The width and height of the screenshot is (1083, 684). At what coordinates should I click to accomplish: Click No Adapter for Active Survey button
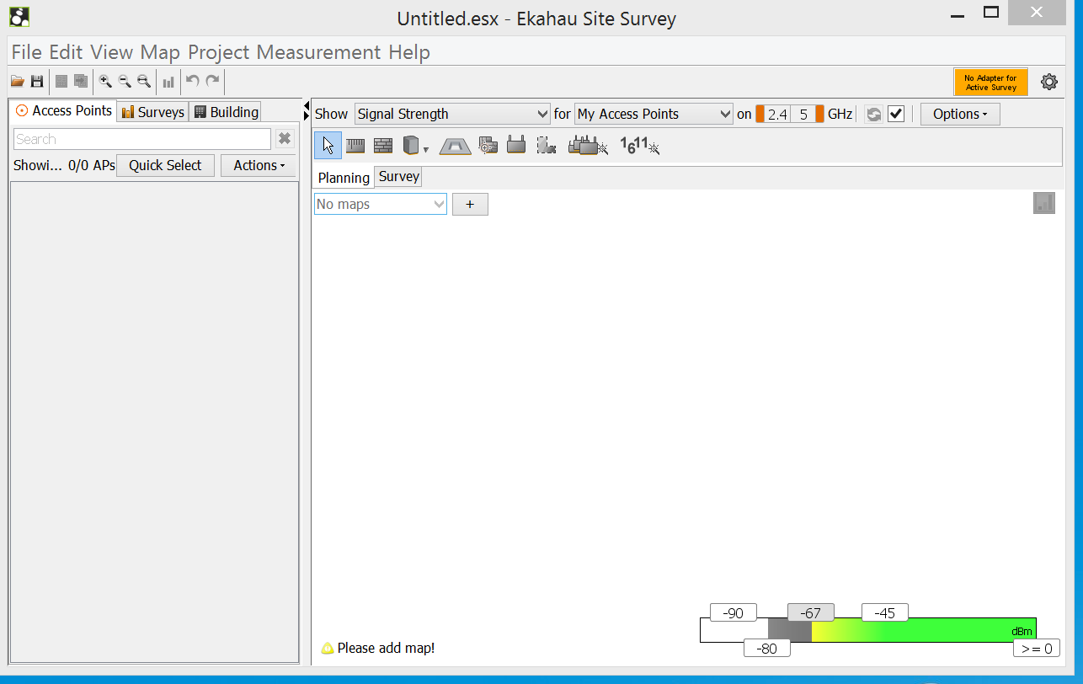[x=990, y=83]
